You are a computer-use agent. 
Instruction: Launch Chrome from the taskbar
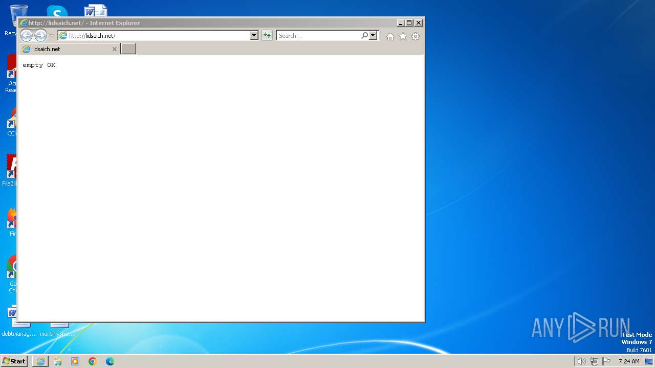[93, 361]
